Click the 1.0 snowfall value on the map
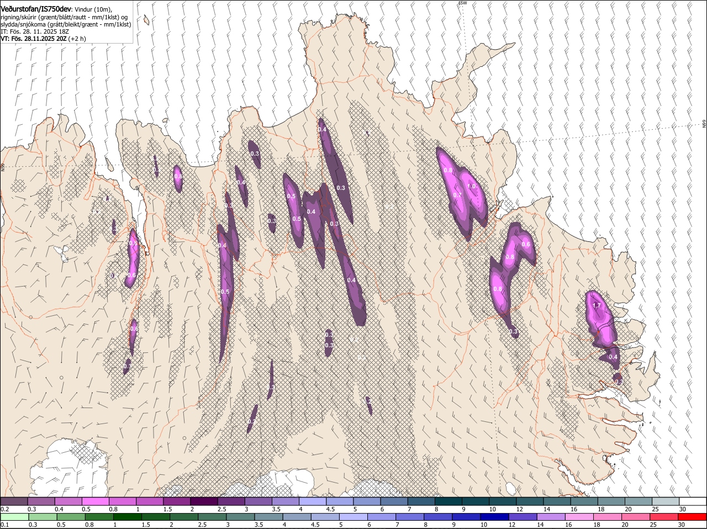This screenshot has width=707, height=529. [x=472, y=186]
